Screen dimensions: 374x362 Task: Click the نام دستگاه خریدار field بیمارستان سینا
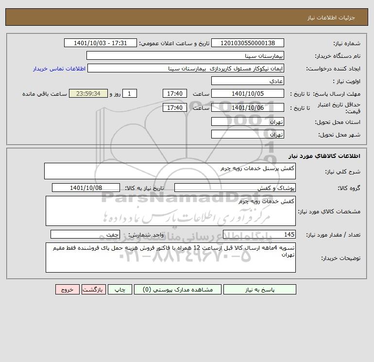pos(185,55)
